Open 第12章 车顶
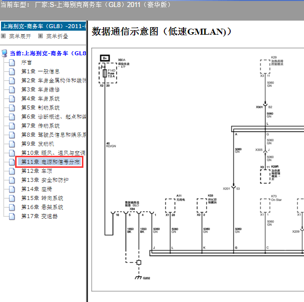304x302 pixels. [x=37, y=171]
